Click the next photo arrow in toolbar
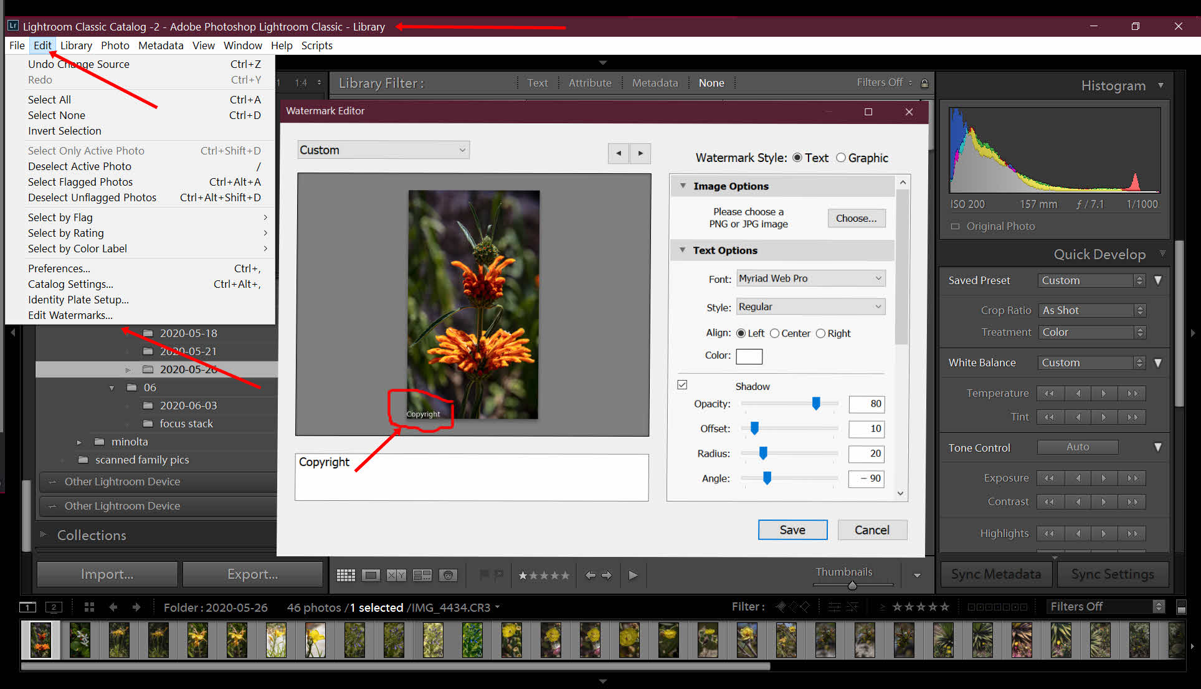 click(x=607, y=574)
